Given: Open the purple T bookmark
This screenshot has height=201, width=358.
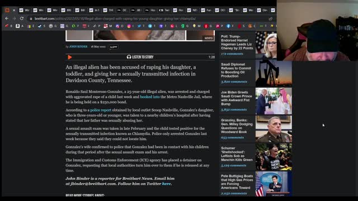Looking at the screenshot, I should (x=161, y=26).
